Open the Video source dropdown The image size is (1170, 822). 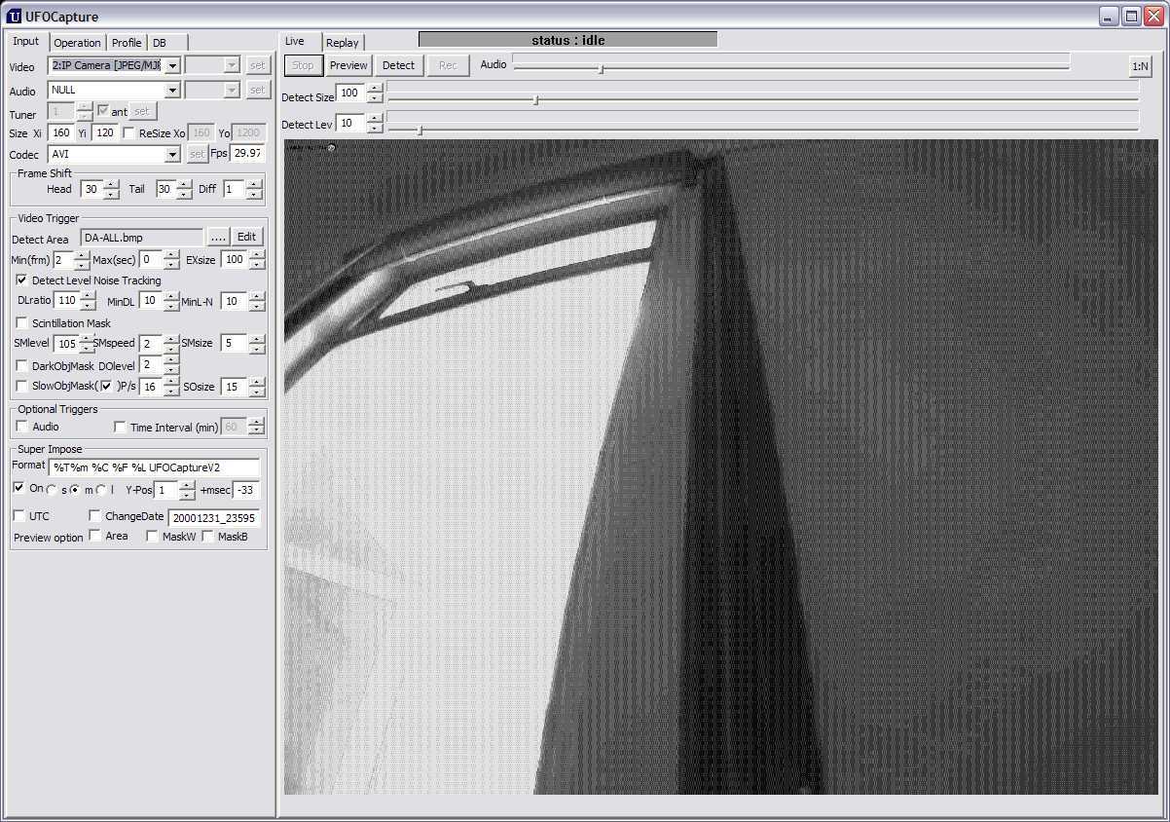(x=172, y=65)
